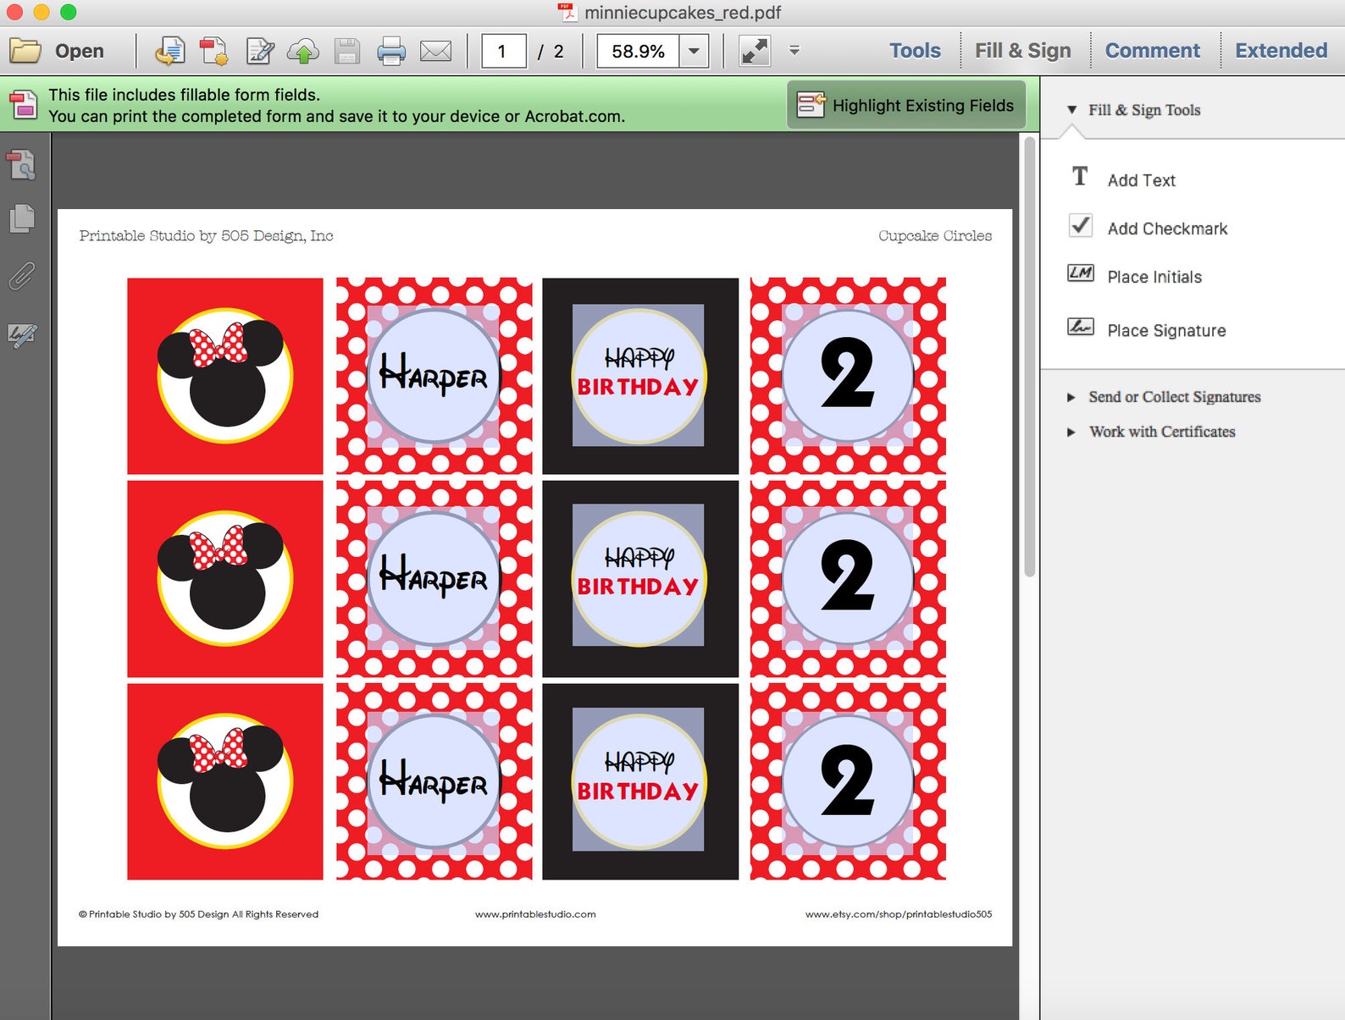Click the second row age 2 field
Viewport: 1345px width, 1020px height.
click(x=848, y=578)
